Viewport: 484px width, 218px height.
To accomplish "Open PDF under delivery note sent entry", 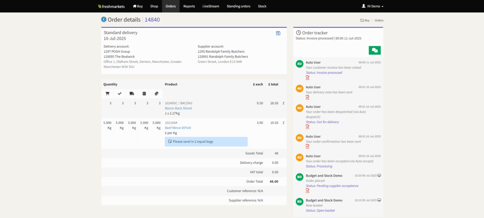I will click(307, 97).
